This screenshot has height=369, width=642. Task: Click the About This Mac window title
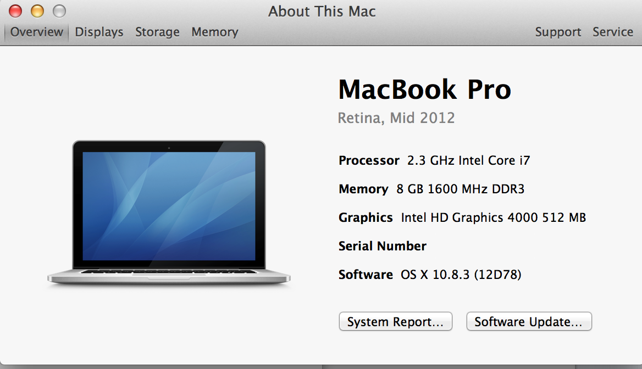322,12
